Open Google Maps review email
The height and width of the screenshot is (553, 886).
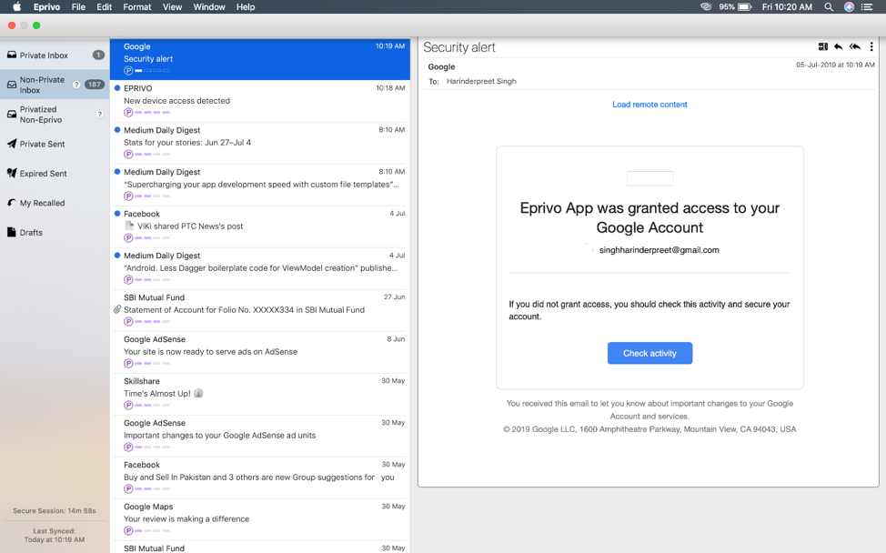pyautogui.click(x=260, y=519)
